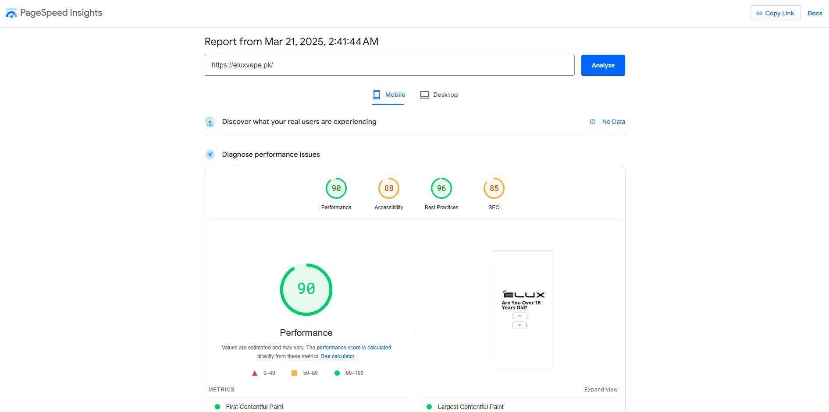Click the 'Discover what your real users are experiencing' heading
829x412 pixels.
click(299, 122)
